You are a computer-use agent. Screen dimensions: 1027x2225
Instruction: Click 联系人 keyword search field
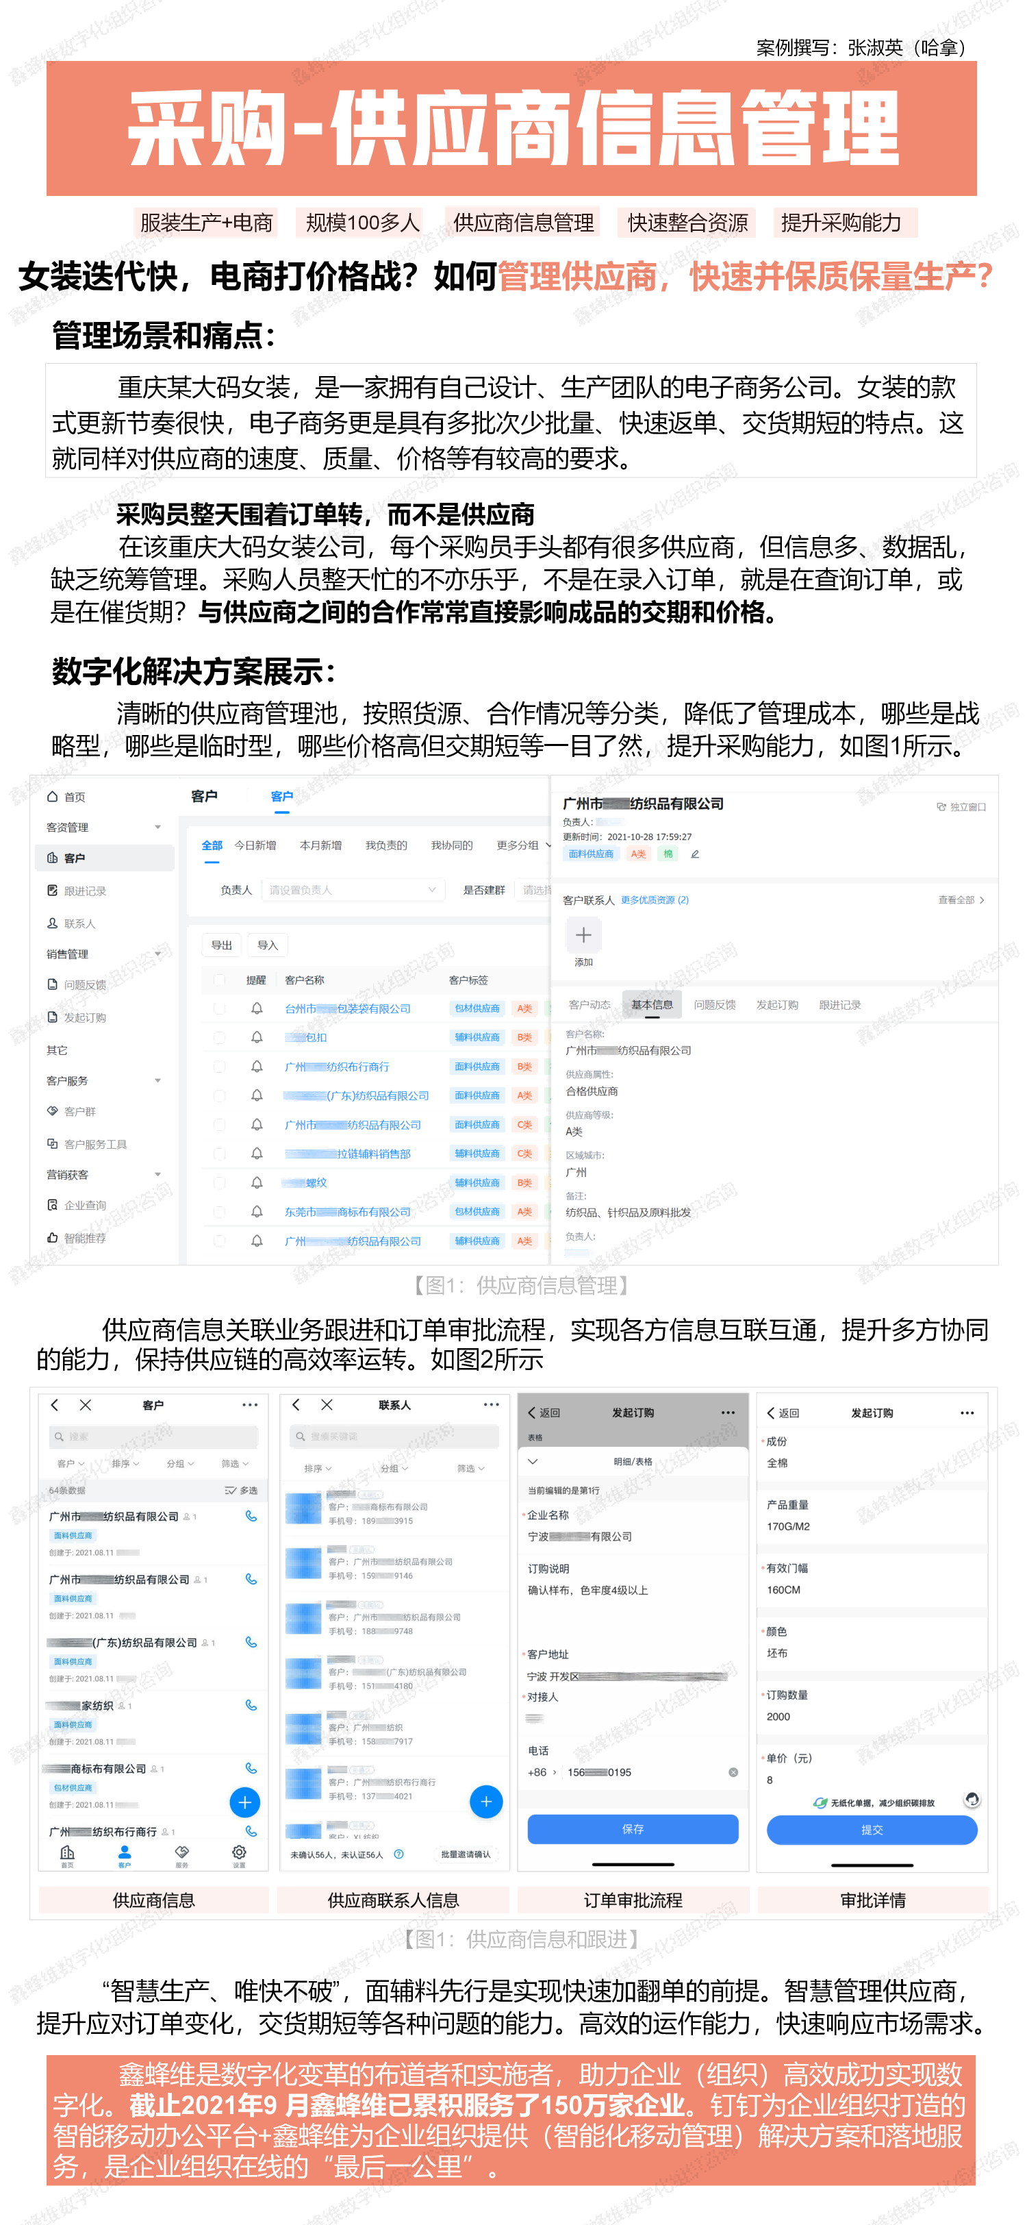point(394,1436)
